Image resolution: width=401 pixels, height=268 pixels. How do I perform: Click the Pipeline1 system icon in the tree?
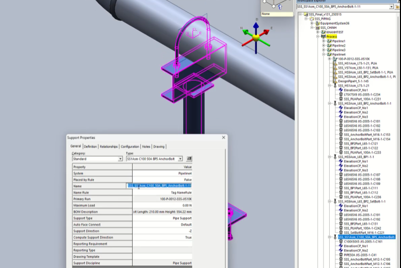(329, 41)
